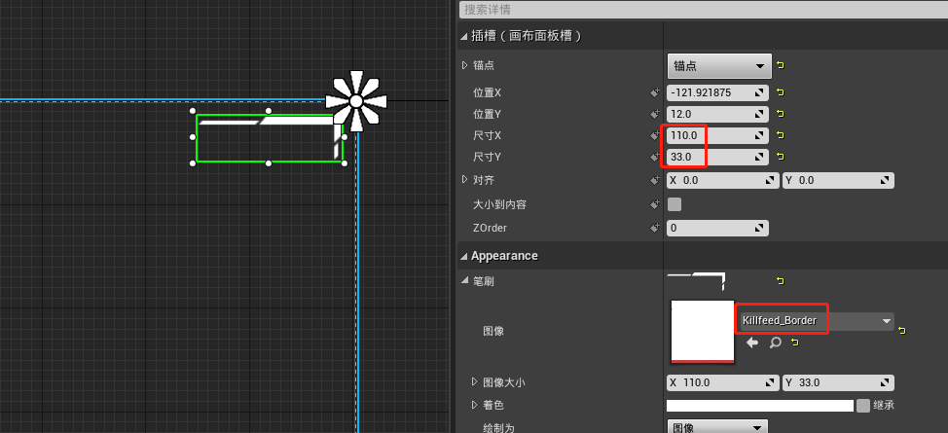948x433 pixels.
Task: Expand the 图像大小 property row
Action: (474, 381)
